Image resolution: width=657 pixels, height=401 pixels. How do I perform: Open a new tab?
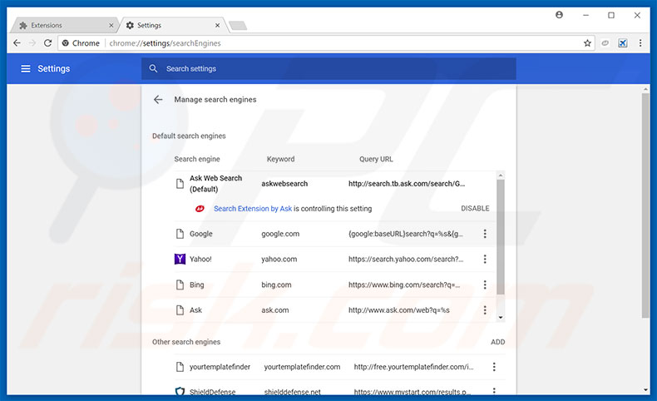coord(238,26)
